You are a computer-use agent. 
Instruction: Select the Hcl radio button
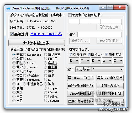[24, 59]
